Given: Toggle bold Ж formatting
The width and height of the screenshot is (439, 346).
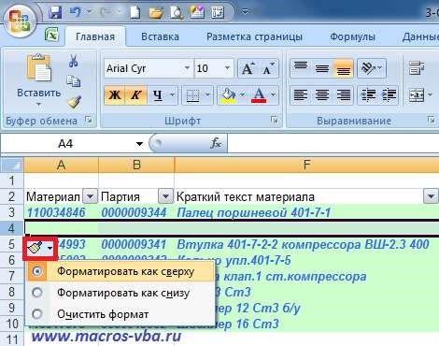Looking at the screenshot, I should [x=115, y=94].
